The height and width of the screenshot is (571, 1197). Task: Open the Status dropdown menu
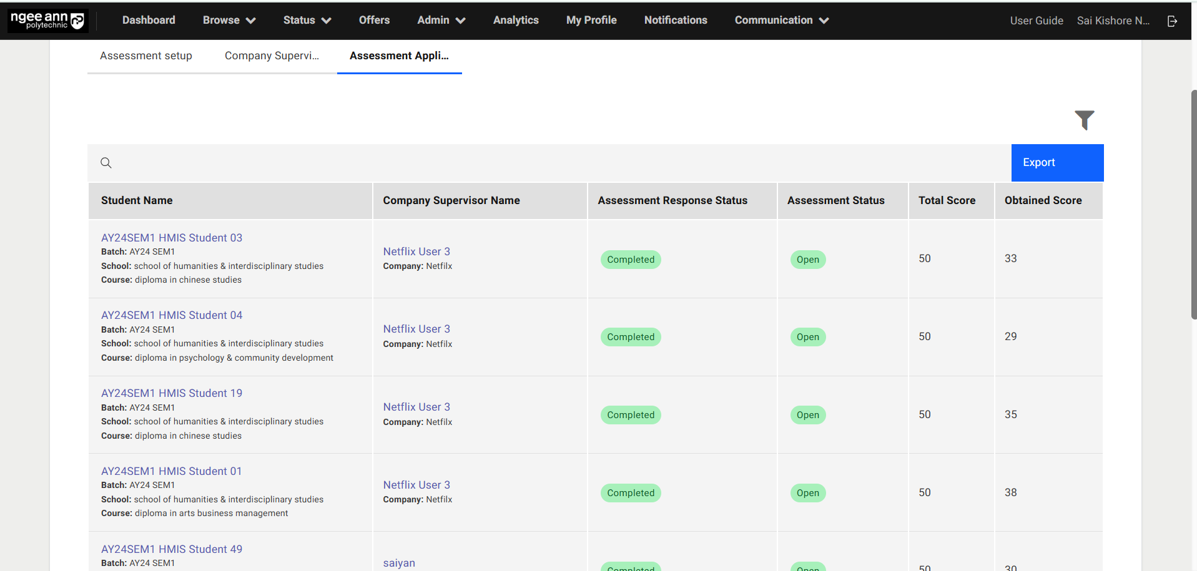[307, 21]
